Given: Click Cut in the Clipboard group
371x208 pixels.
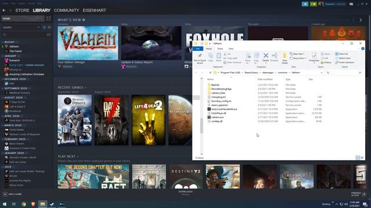Looking at the screenshot, I should 227,54.
